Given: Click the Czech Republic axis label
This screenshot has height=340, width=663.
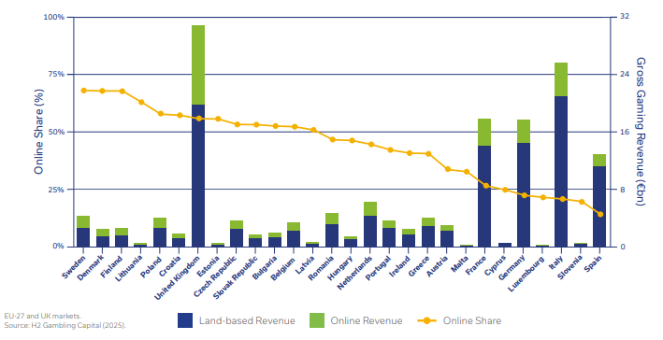Looking at the screenshot, I should pyautogui.click(x=216, y=276).
